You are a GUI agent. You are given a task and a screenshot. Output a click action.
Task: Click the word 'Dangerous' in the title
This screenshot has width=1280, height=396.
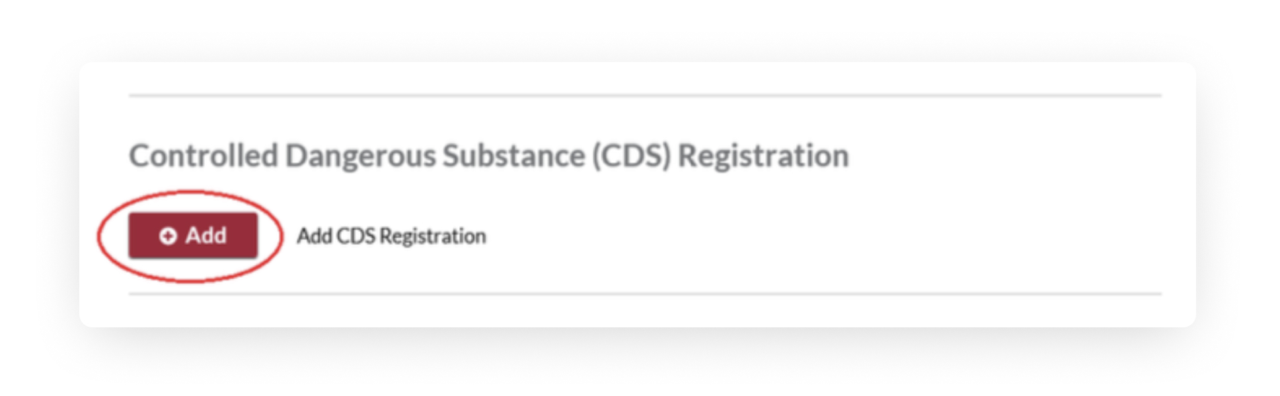coord(360,156)
